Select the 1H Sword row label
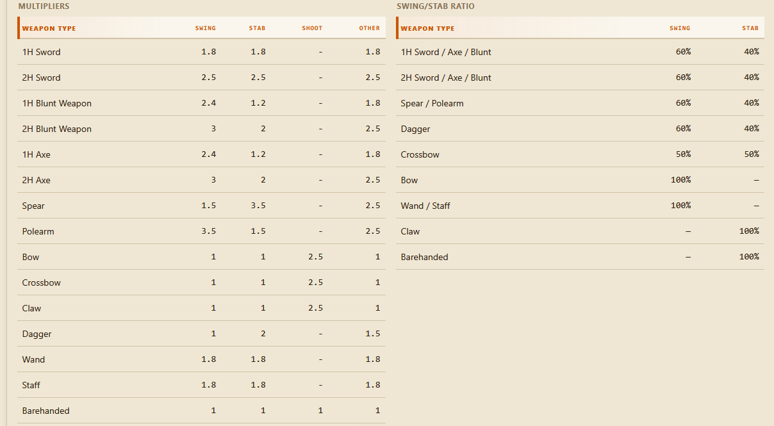 tap(41, 52)
